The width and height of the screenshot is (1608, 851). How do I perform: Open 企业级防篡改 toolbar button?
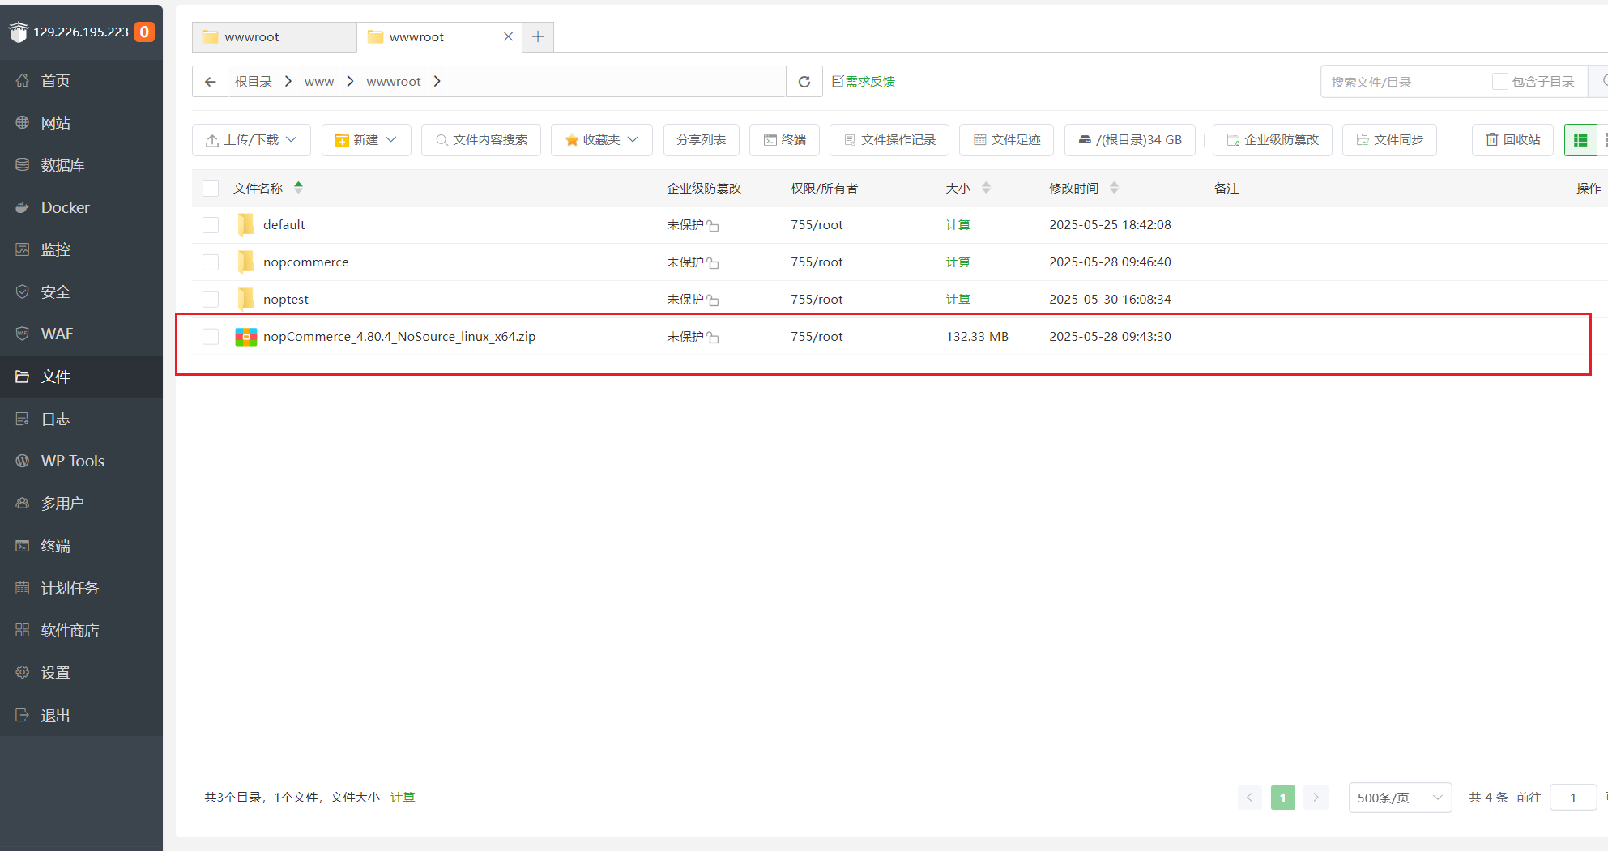point(1273,140)
